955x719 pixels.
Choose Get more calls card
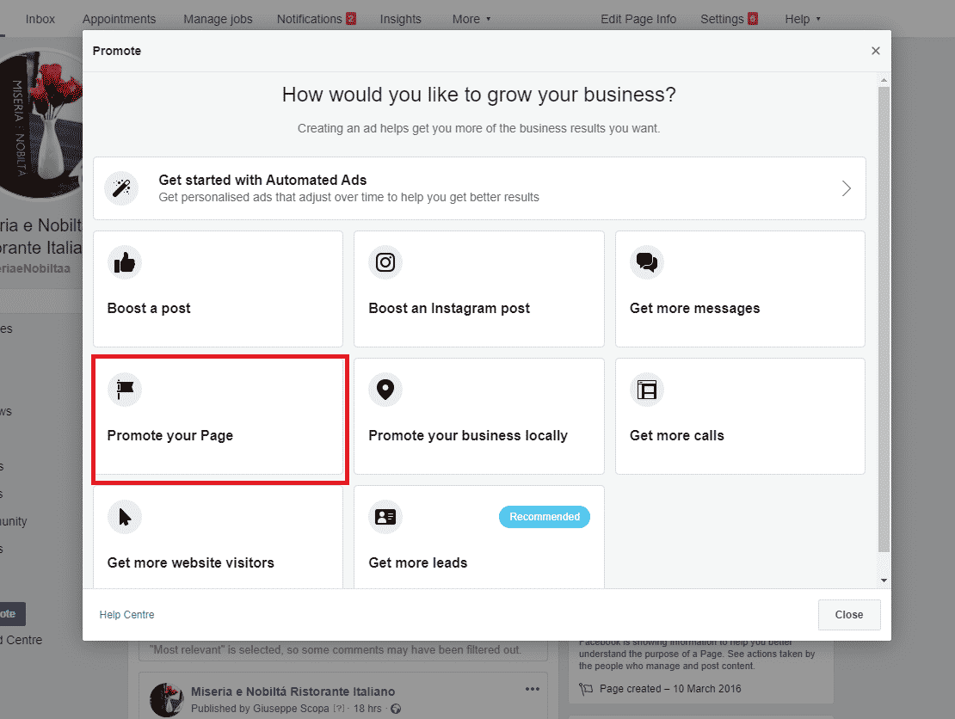(740, 415)
